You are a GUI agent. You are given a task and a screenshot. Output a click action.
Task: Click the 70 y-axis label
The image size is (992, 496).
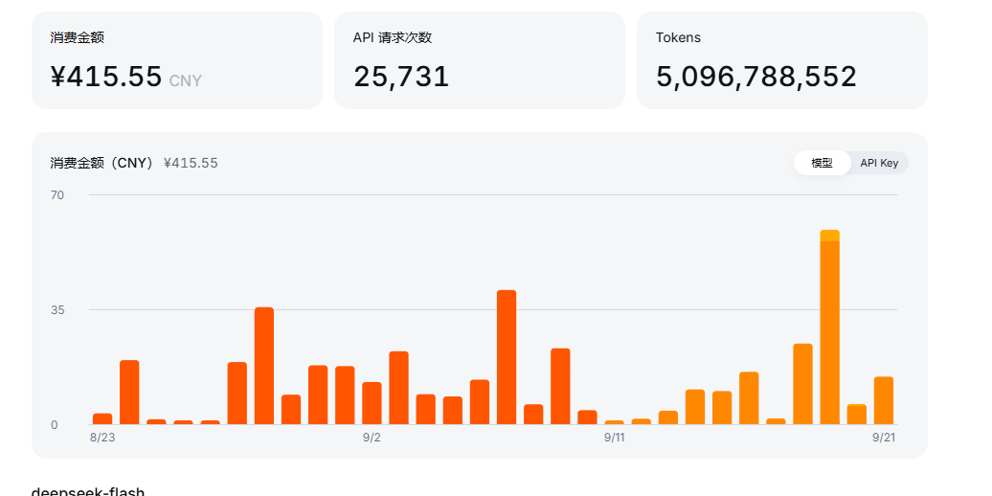click(x=57, y=195)
